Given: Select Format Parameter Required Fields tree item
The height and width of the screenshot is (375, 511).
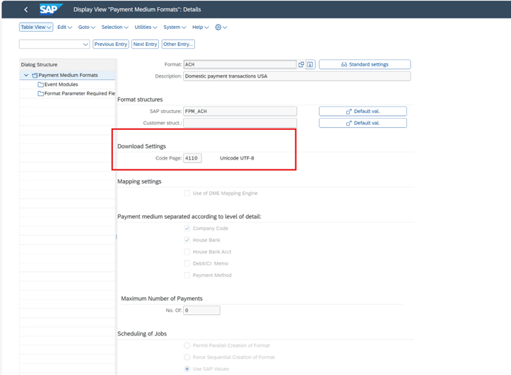Looking at the screenshot, I should click(x=80, y=94).
